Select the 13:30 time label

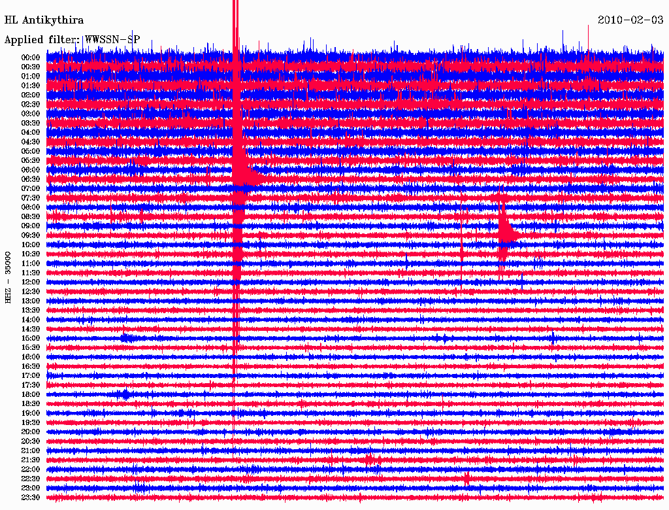(31, 311)
